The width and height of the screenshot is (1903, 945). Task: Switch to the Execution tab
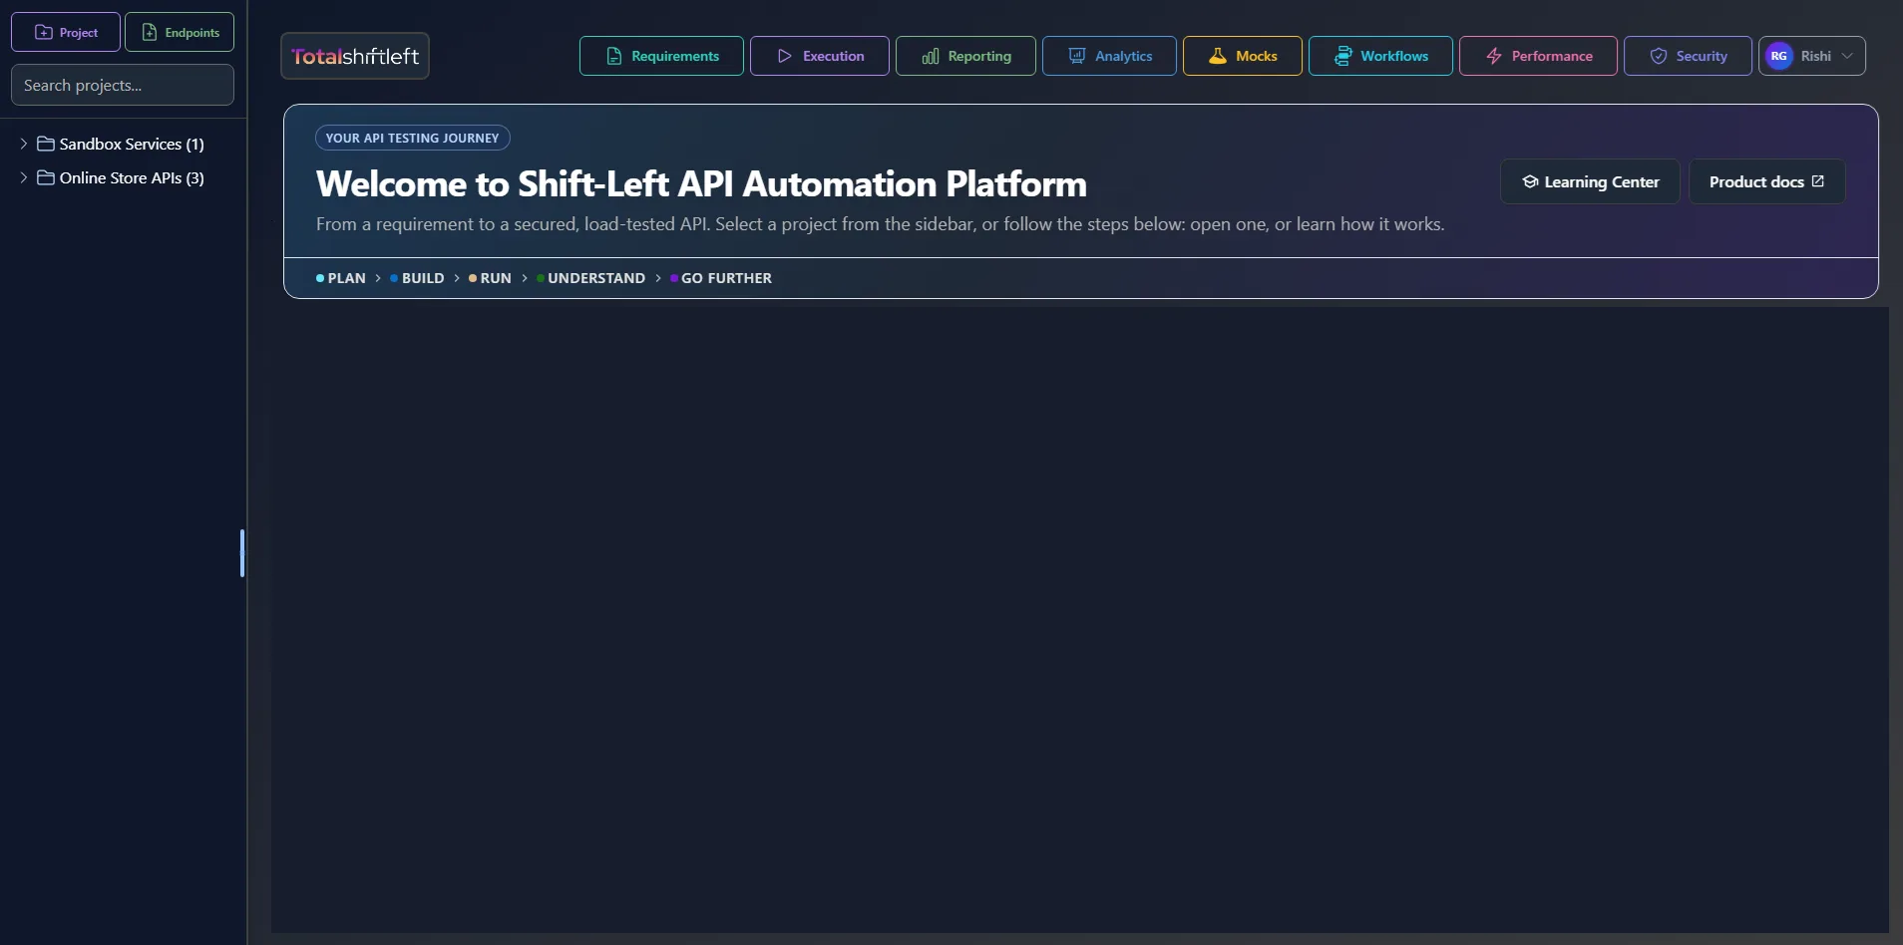click(820, 56)
